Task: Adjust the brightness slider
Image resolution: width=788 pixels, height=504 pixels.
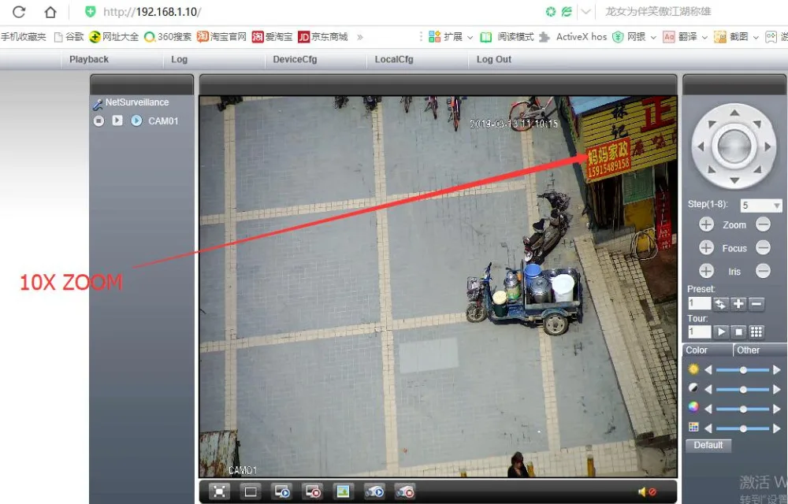Action: coord(742,370)
